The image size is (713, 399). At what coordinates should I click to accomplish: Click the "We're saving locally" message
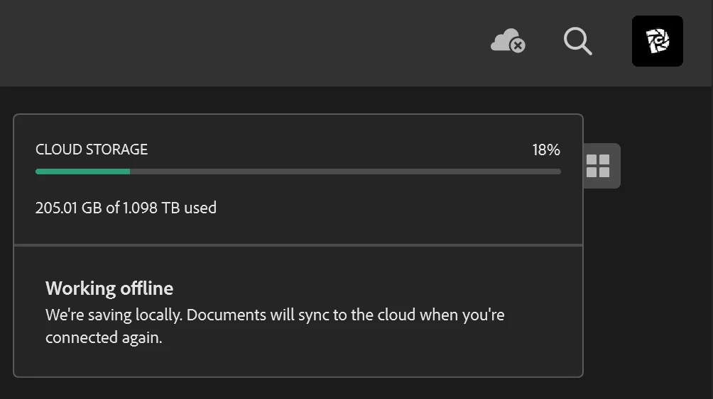[114, 315]
